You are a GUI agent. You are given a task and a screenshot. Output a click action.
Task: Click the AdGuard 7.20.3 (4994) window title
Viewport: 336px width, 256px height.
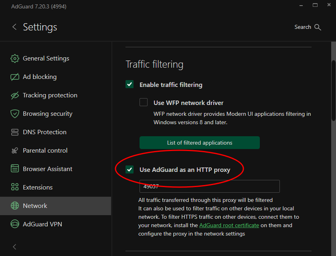point(39,6)
